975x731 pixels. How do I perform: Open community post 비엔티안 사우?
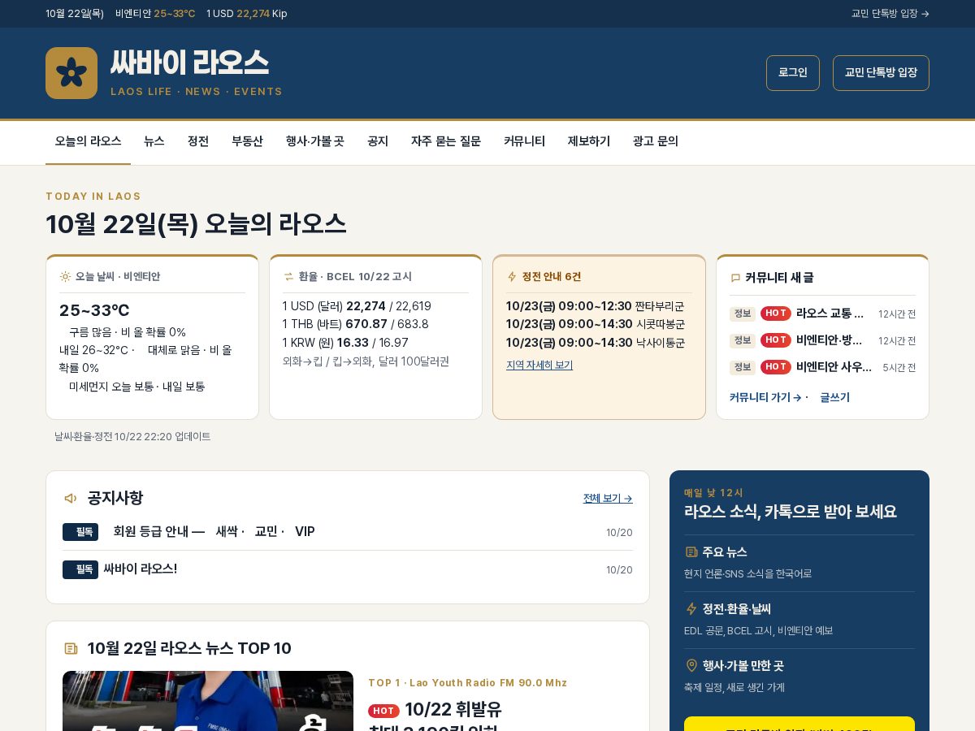tap(834, 367)
